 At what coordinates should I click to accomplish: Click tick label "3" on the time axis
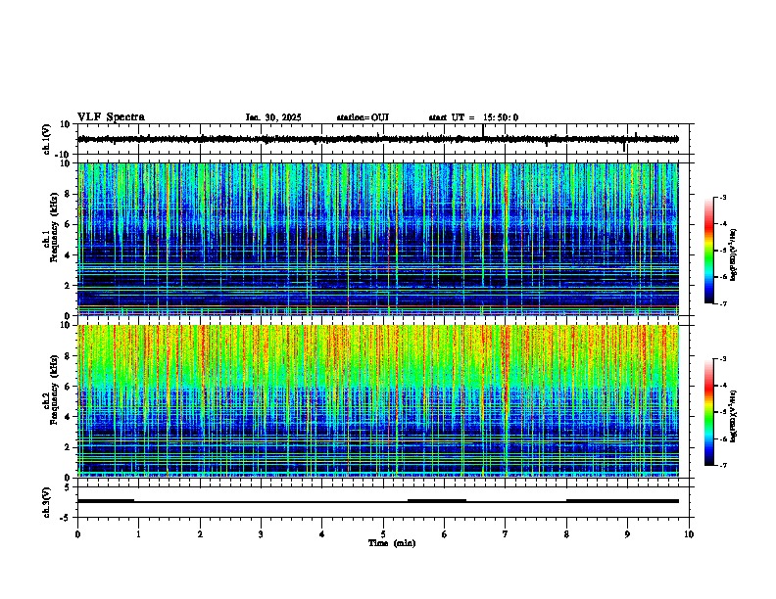tap(261, 534)
